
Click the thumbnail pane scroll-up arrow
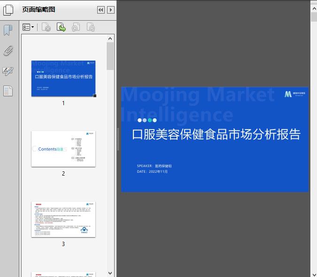click(110, 38)
